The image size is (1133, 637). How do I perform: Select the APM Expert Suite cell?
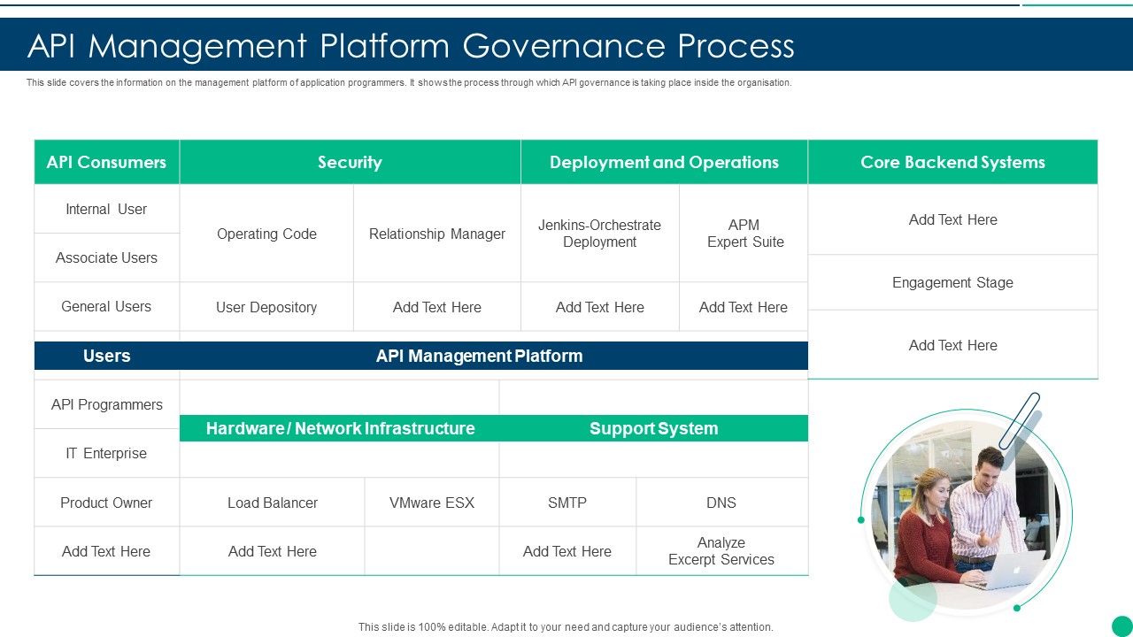point(744,234)
